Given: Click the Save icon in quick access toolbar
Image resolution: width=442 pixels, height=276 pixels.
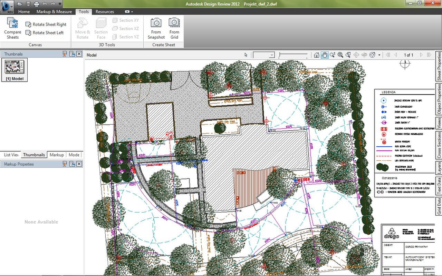Looking at the screenshot, I should tap(28, 4).
